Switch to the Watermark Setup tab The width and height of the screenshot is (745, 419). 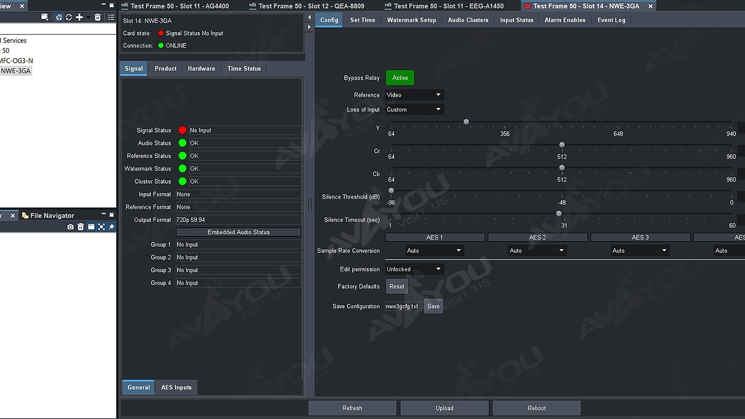coord(411,20)
